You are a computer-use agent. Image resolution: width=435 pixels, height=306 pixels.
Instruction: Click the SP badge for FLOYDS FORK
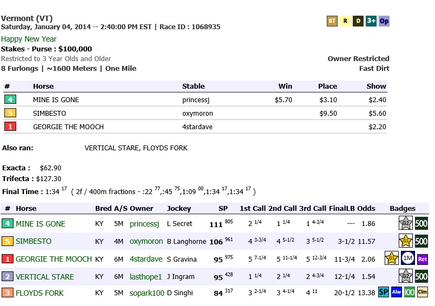(x=384, y=292)
